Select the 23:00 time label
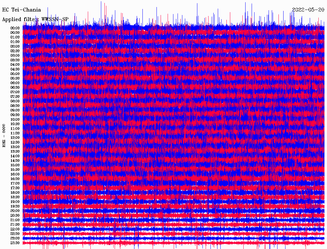The image size is (327, 249). click(15, 238)
